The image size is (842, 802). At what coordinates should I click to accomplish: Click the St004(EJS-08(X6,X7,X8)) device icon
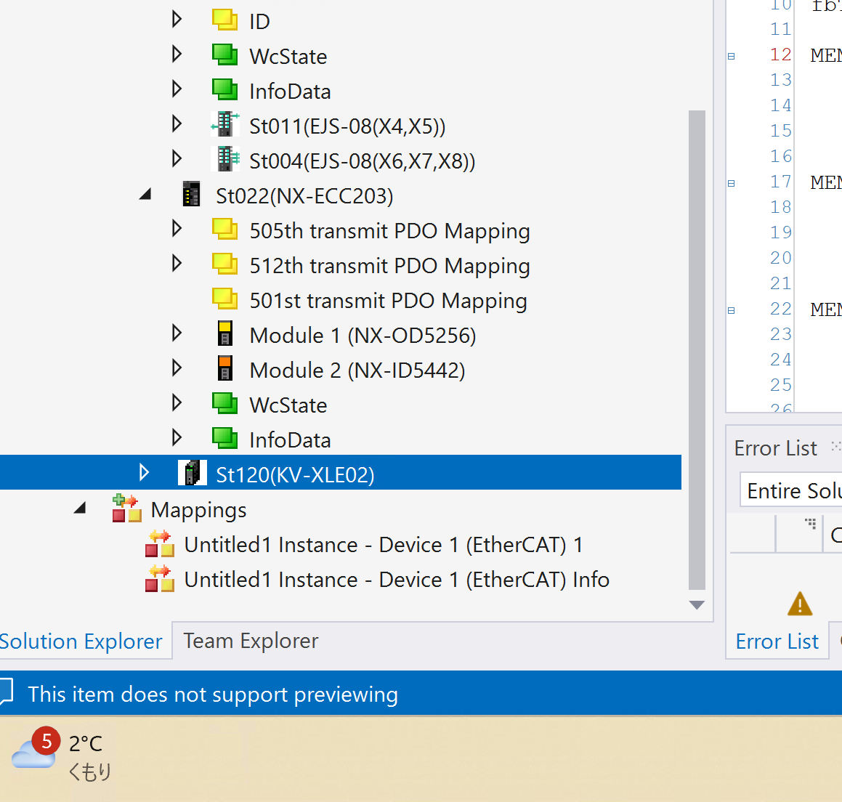pos(225,160)
